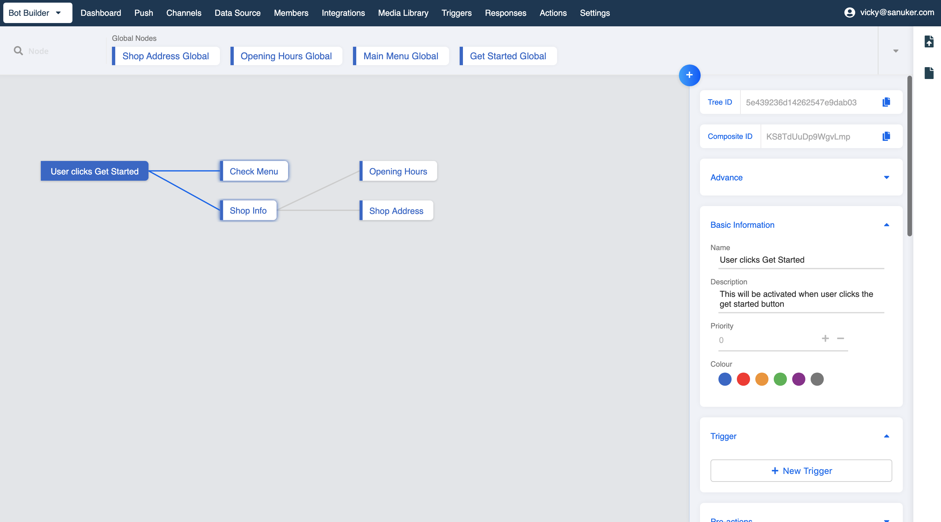Go to the Media Library tab
The width and height of the screenshot is (941, 522).
click(x=403, y=13)
